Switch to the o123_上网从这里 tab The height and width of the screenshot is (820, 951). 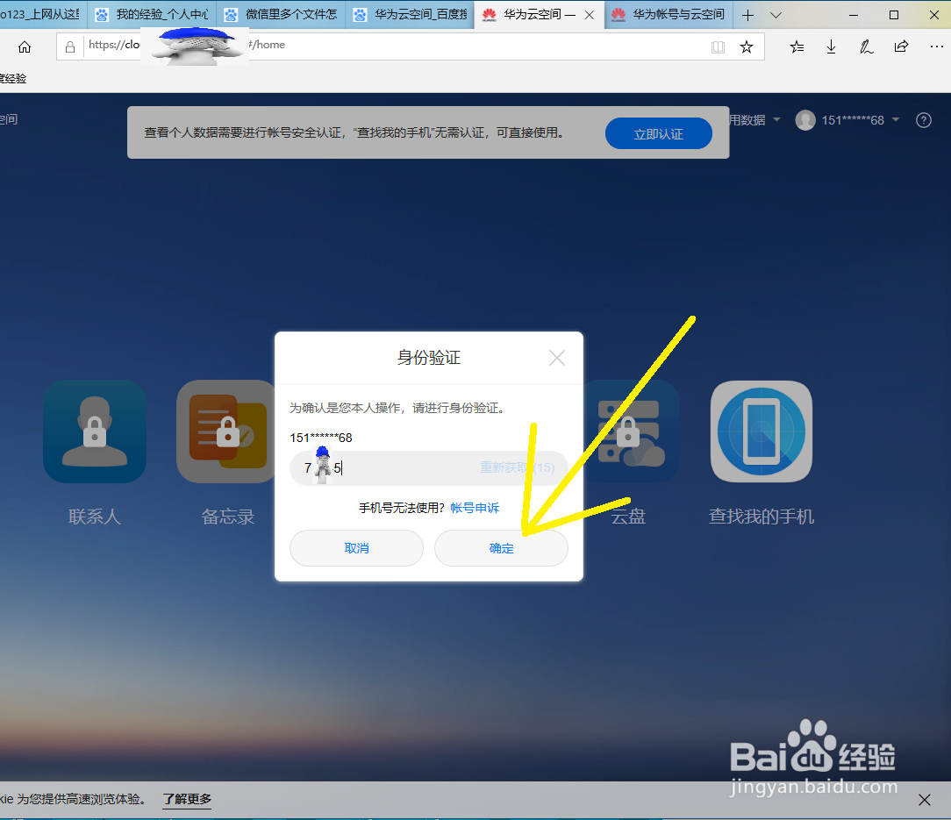pyautogui.click(x=42, y=15)
